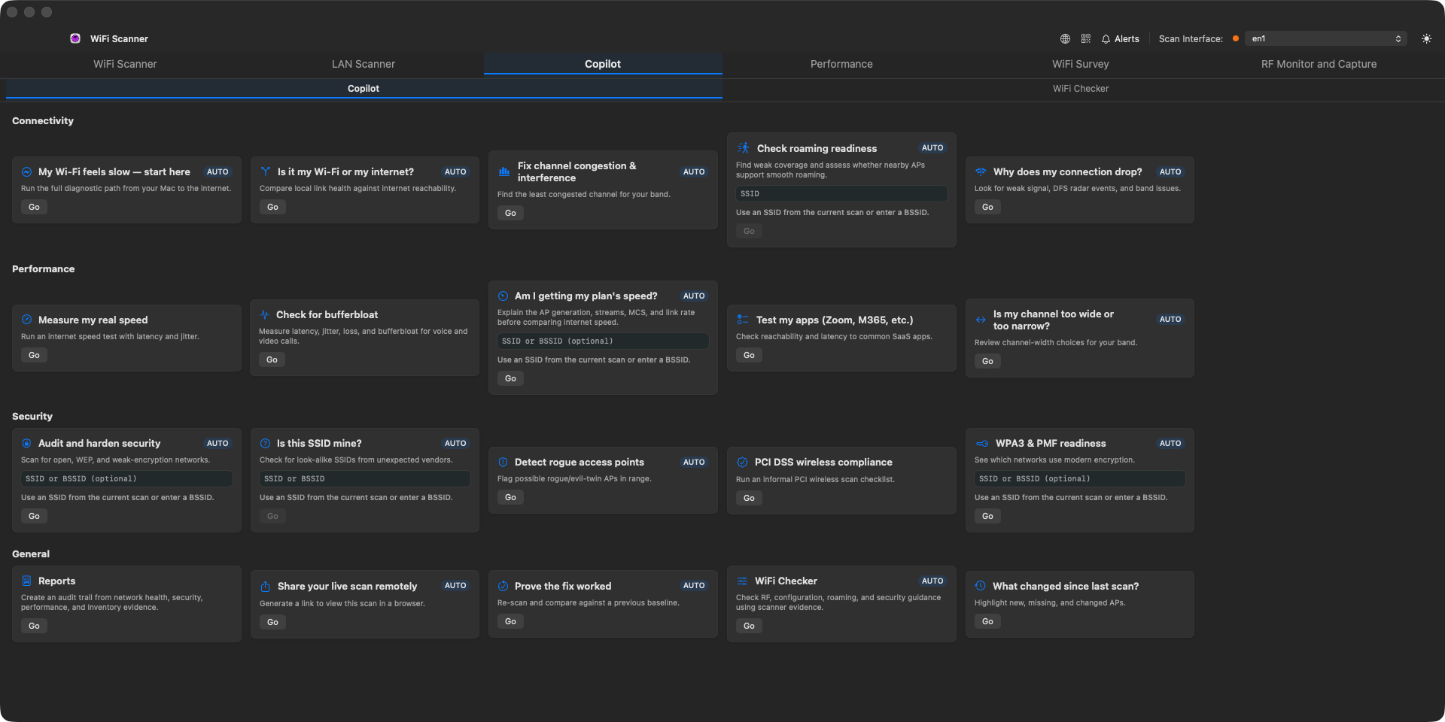Click the 'Is it my Wi-Fi or my internet?' icon

(x=265, y=171)
